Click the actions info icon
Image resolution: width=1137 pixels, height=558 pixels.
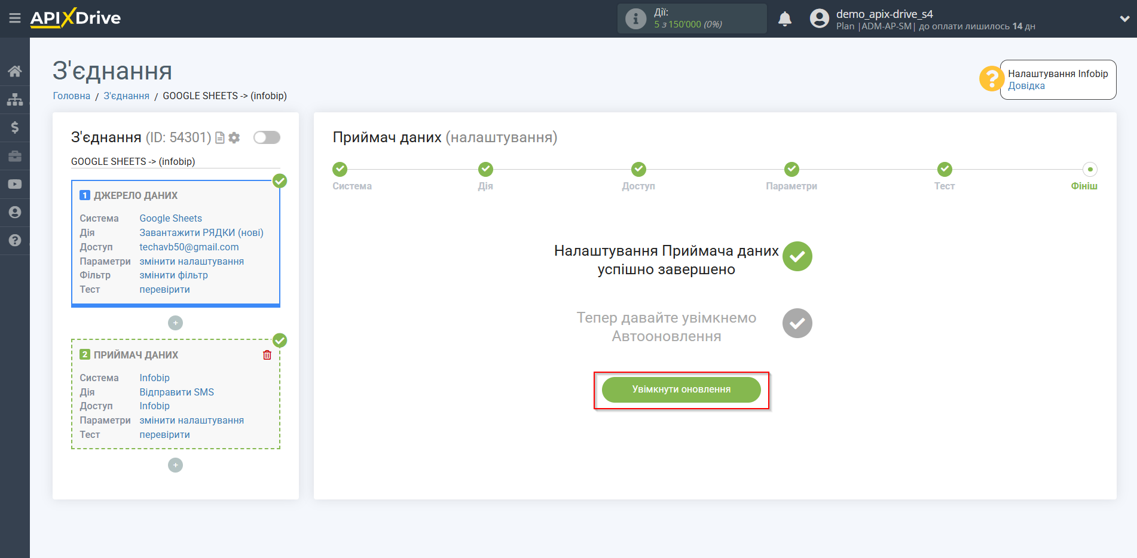pos(635,19)
